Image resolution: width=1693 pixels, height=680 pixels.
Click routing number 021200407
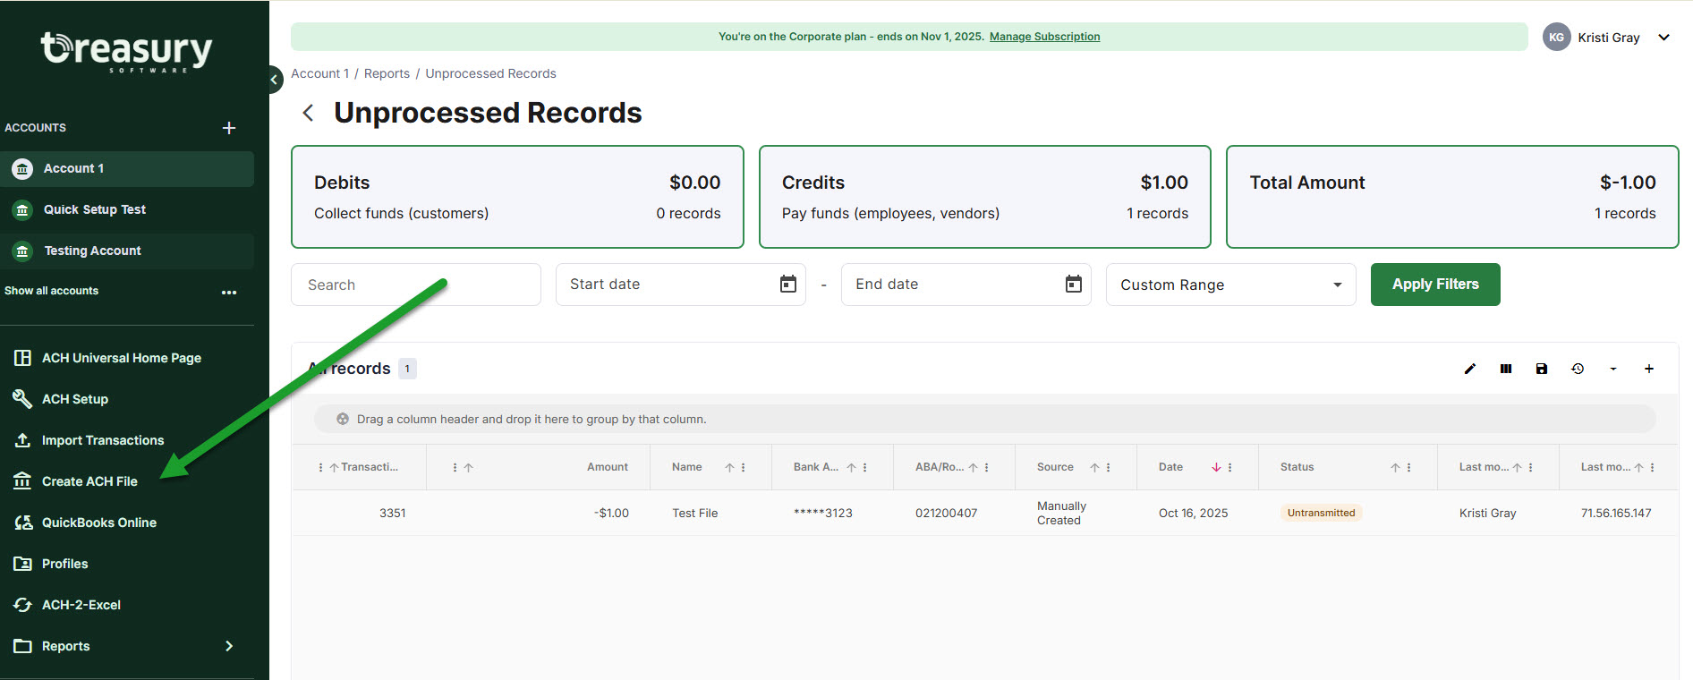(x=947, y=514)
